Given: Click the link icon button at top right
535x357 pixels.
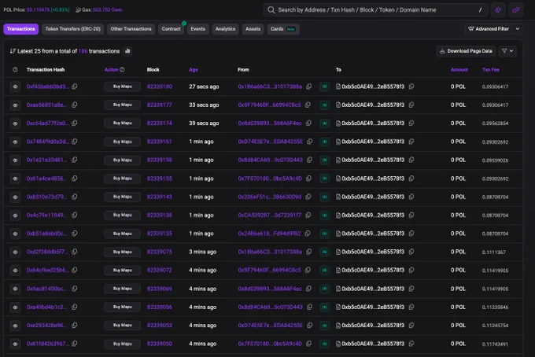Looking at the screenshot, I should (515, 10).
